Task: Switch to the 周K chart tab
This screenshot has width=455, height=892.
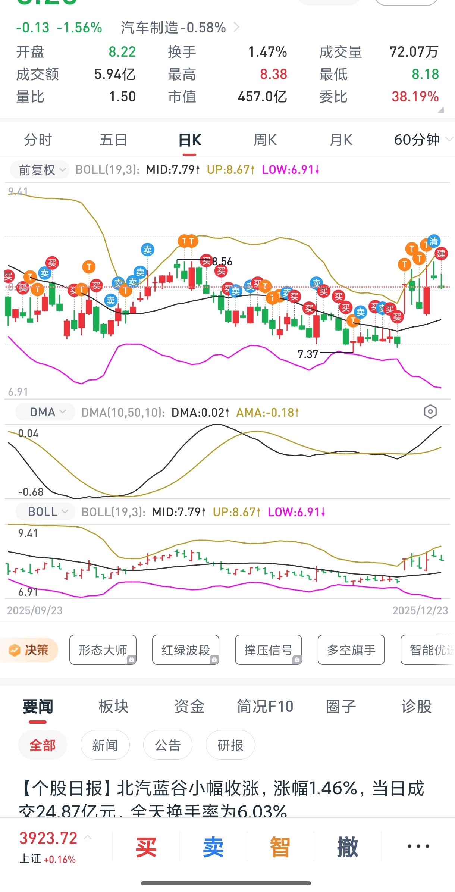Action: (x=265, y=140)
